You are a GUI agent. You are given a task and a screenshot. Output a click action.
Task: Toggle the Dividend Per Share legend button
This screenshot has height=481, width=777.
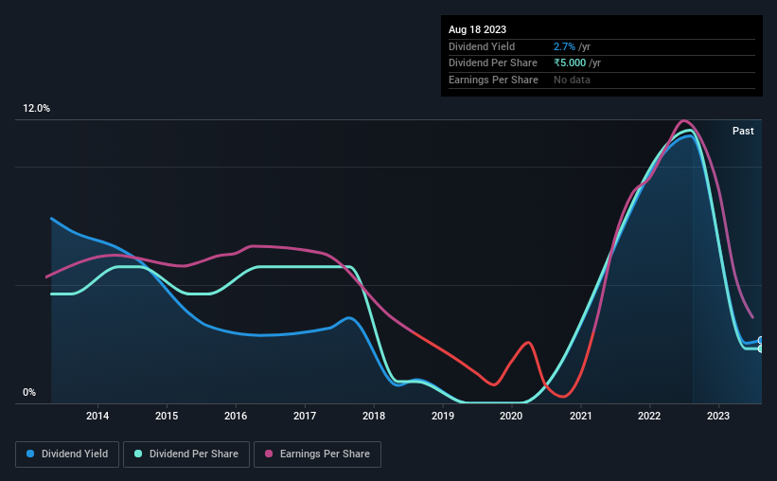(x=186, y=454)
